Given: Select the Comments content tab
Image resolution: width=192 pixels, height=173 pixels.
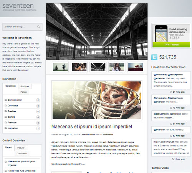Looking at the screenshot, I should 22,153.
